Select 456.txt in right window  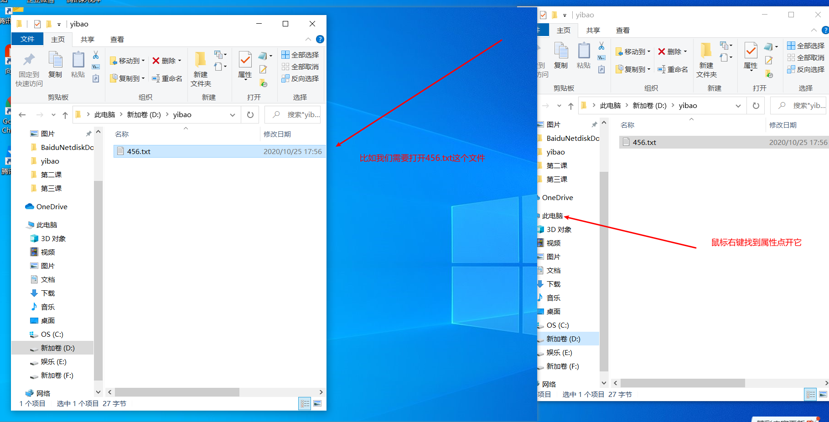[724, 142]
